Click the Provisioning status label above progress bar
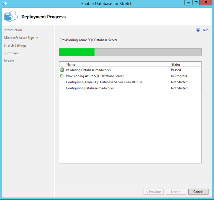214x200 pixels. tap(88, 40)
